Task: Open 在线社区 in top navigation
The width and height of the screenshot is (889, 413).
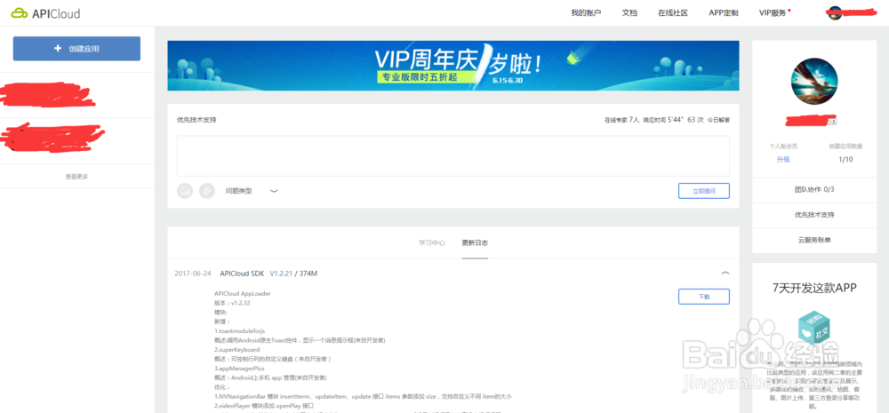Action: pos(673,13)
